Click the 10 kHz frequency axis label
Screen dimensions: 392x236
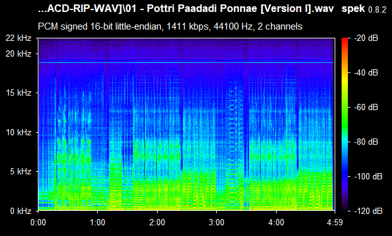pyautogui.click(x=18, y=132)
